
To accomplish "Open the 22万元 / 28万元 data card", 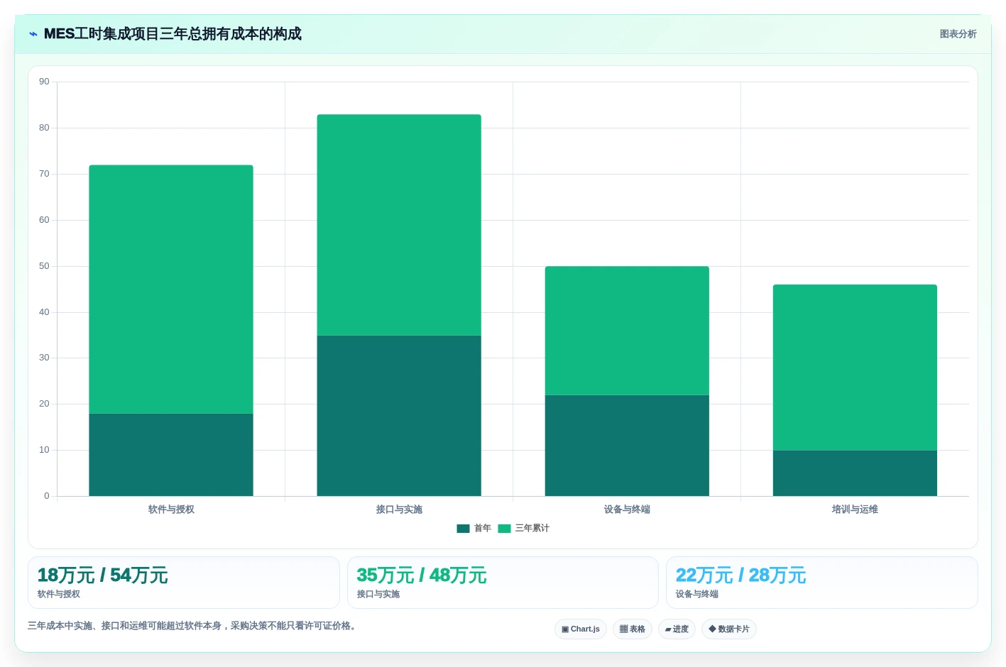I will (822, 583).
